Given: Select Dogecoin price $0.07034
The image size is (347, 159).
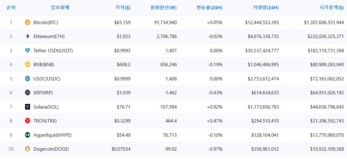Looking at the screenshot, I should point(121,149).
